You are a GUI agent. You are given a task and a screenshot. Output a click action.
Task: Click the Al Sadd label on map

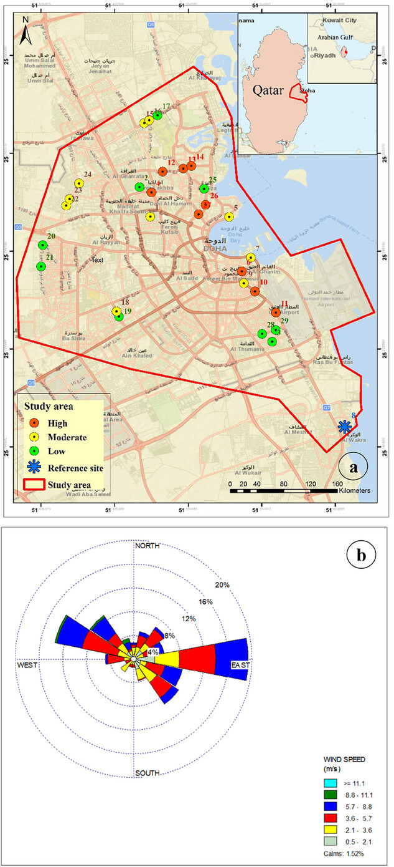(187, 279)
